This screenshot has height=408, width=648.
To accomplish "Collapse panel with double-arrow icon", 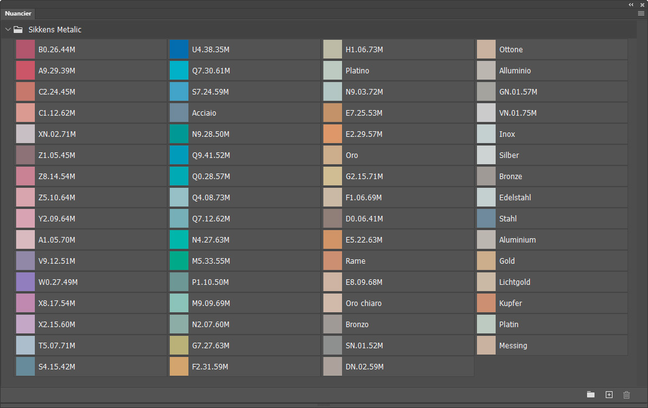I will (631, 4).
